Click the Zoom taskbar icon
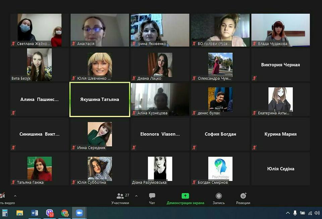322x219 pixels. pos(79,213)
